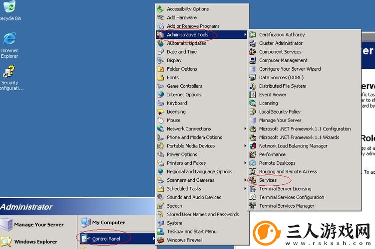Click the Services gears icon
The image size is (375, 249).
click(253, 180)
